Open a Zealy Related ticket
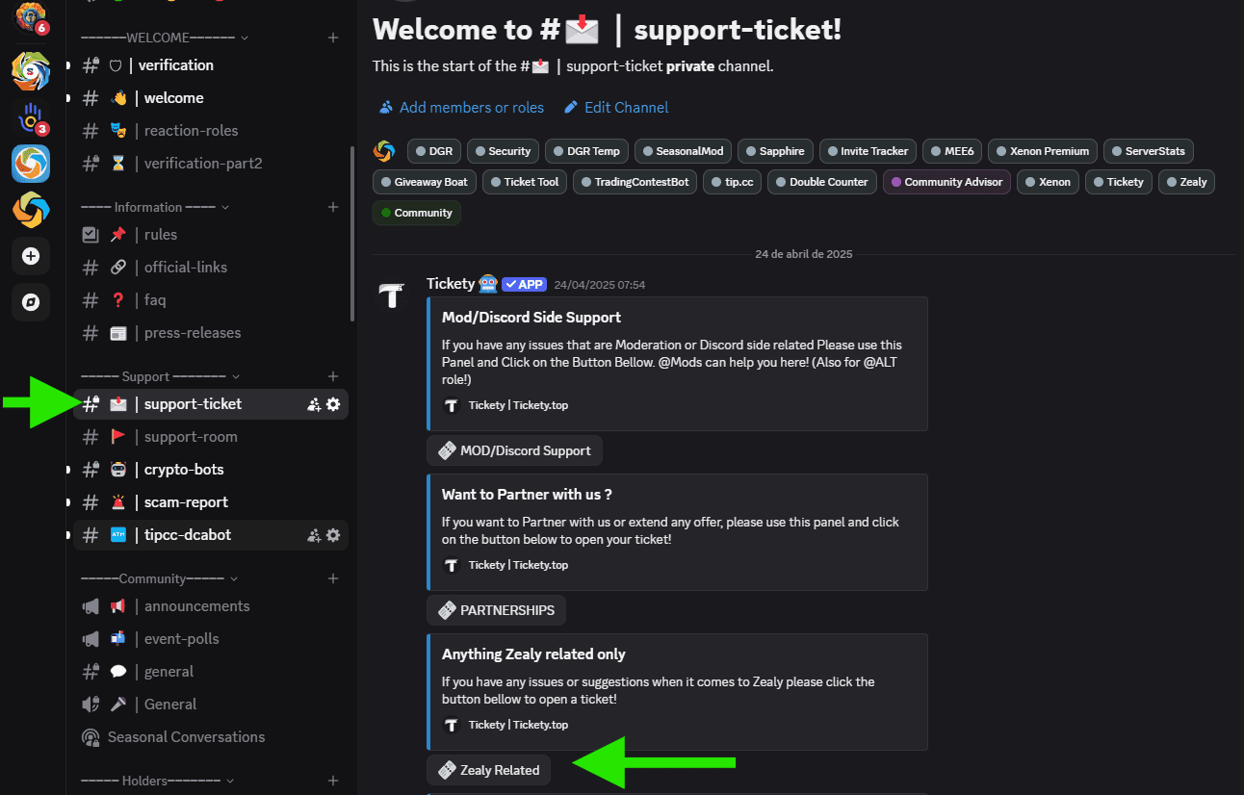 (x=488, y=770)
